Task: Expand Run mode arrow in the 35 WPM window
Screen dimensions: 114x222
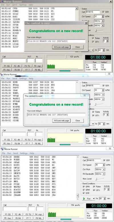Action: click(x=93, y=199)
